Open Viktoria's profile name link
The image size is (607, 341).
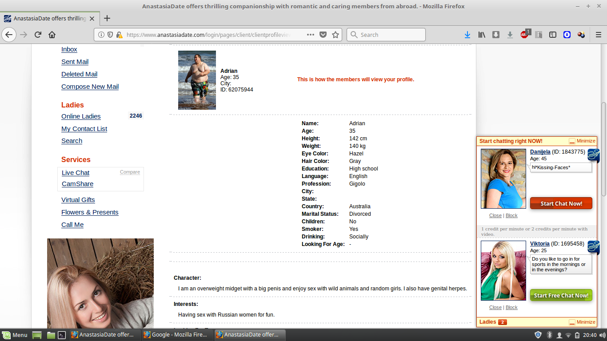click(539, 244)
